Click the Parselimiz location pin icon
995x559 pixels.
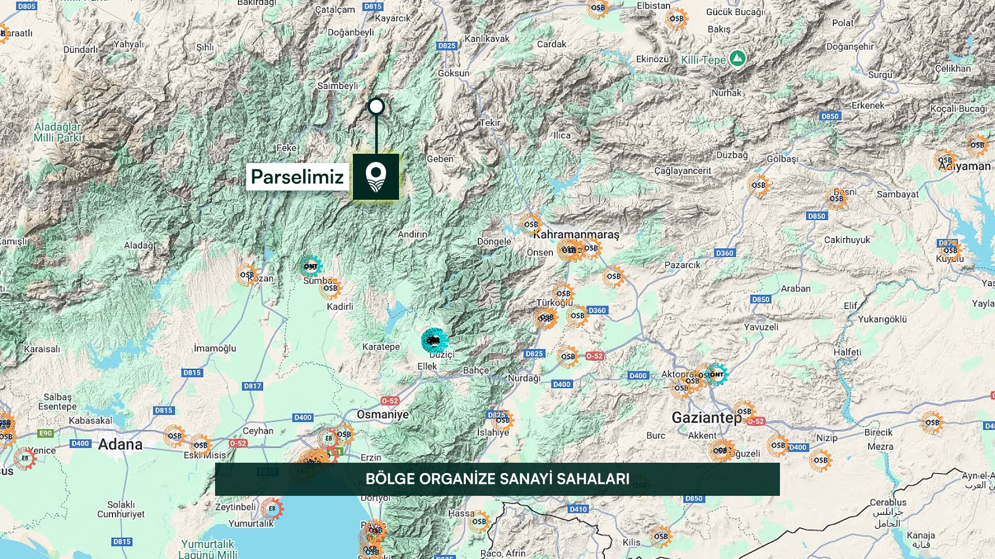click(x=376, y=176)
